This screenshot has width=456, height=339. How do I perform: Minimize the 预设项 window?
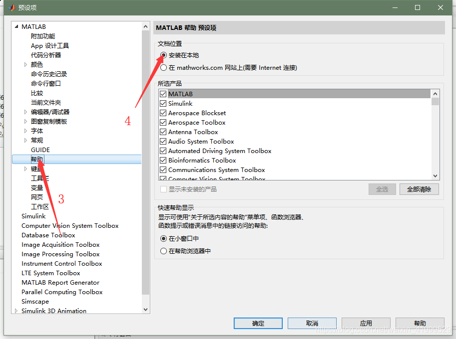pyautogui.click(x=395, y=7)
